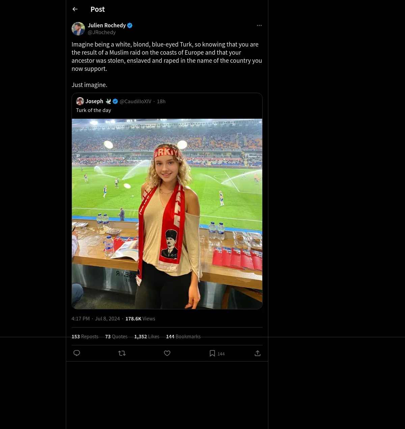This screenshot has width=405, height=429.
Task: Click the Julien Rochedy display name
Action: (107, 25)
